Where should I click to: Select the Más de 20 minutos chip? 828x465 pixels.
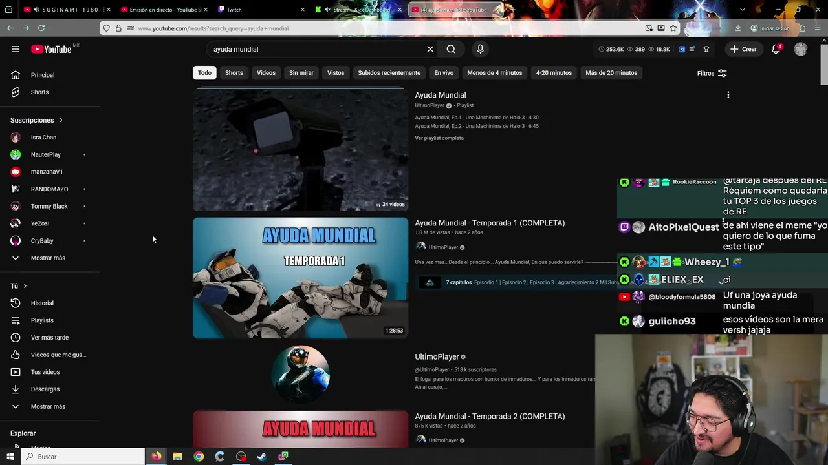point(611,73)
